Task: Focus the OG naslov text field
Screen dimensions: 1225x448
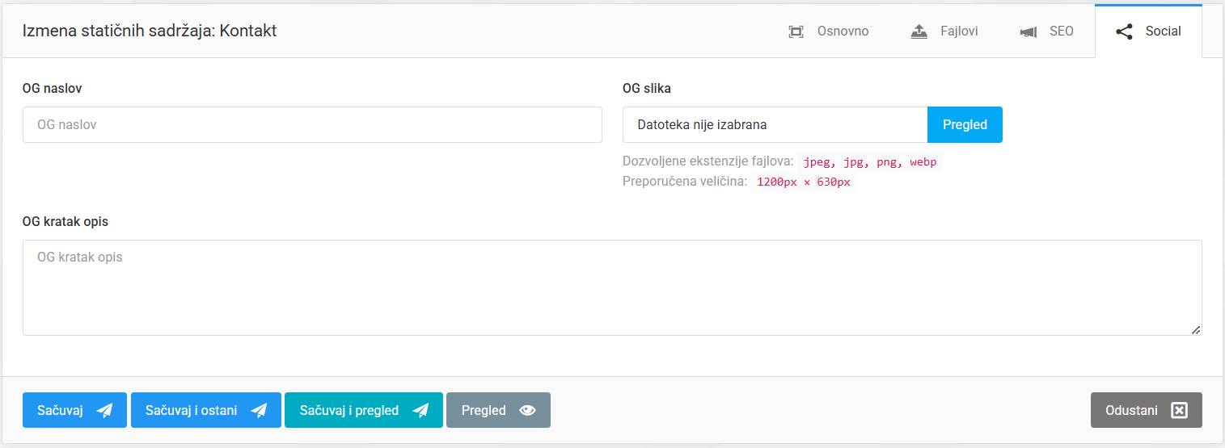Action: 312,125
